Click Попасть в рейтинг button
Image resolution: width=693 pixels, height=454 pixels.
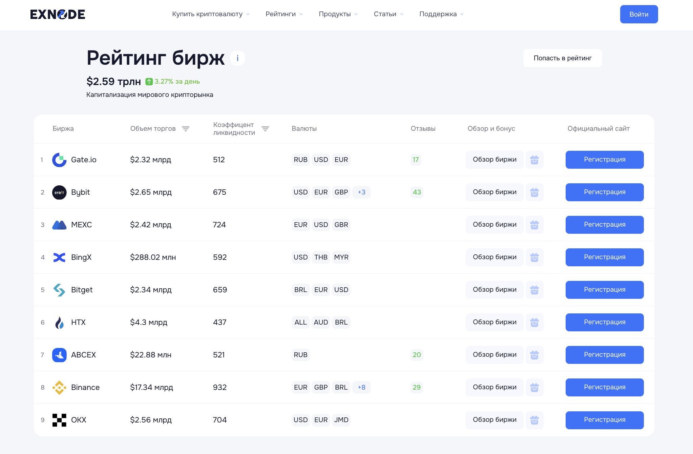coord(562,58)
